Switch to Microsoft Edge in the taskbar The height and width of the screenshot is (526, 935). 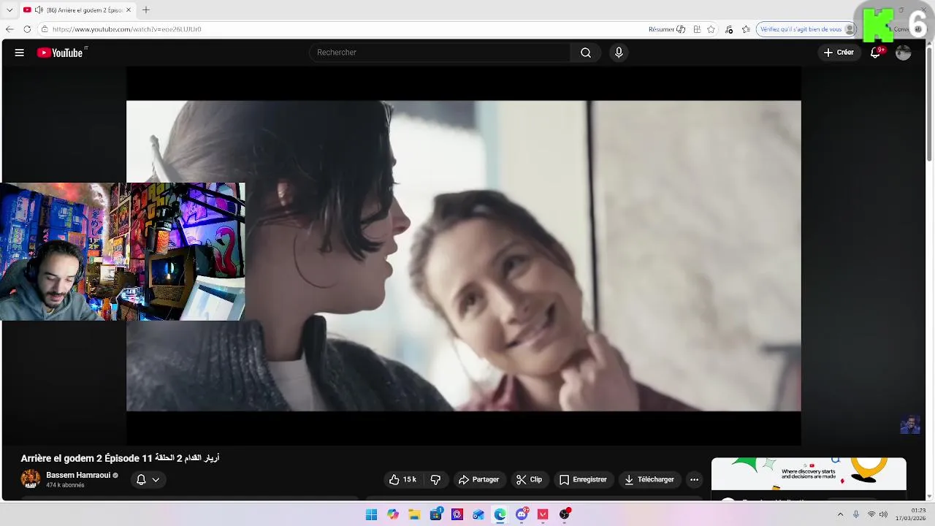coord(500,514)
